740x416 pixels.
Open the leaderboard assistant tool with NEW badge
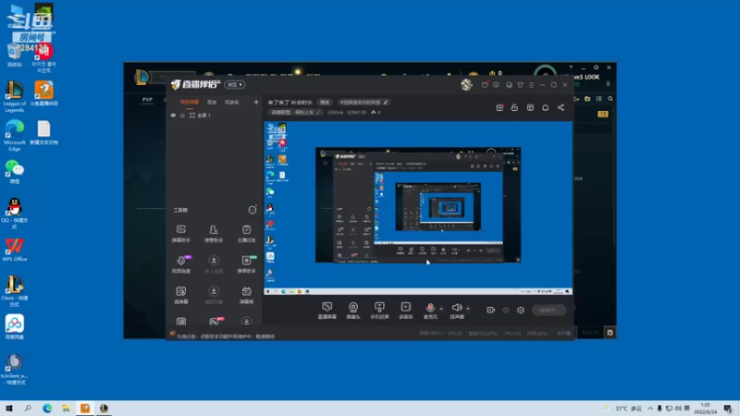(247, 264)
